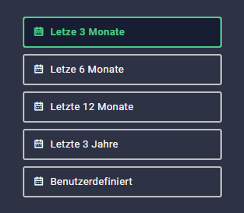Set date filter to last twelve months
Viewport: 244px width, 213px height.
(122, 107)
